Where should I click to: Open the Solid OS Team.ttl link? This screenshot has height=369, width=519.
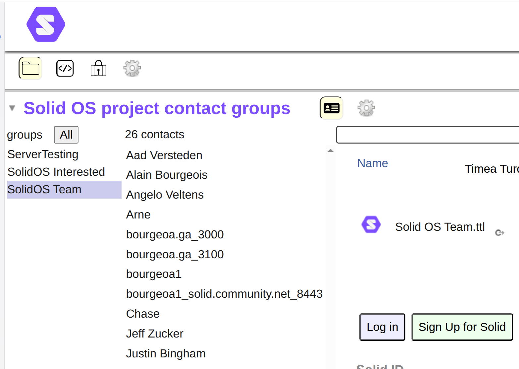click(x=440, y=227)
